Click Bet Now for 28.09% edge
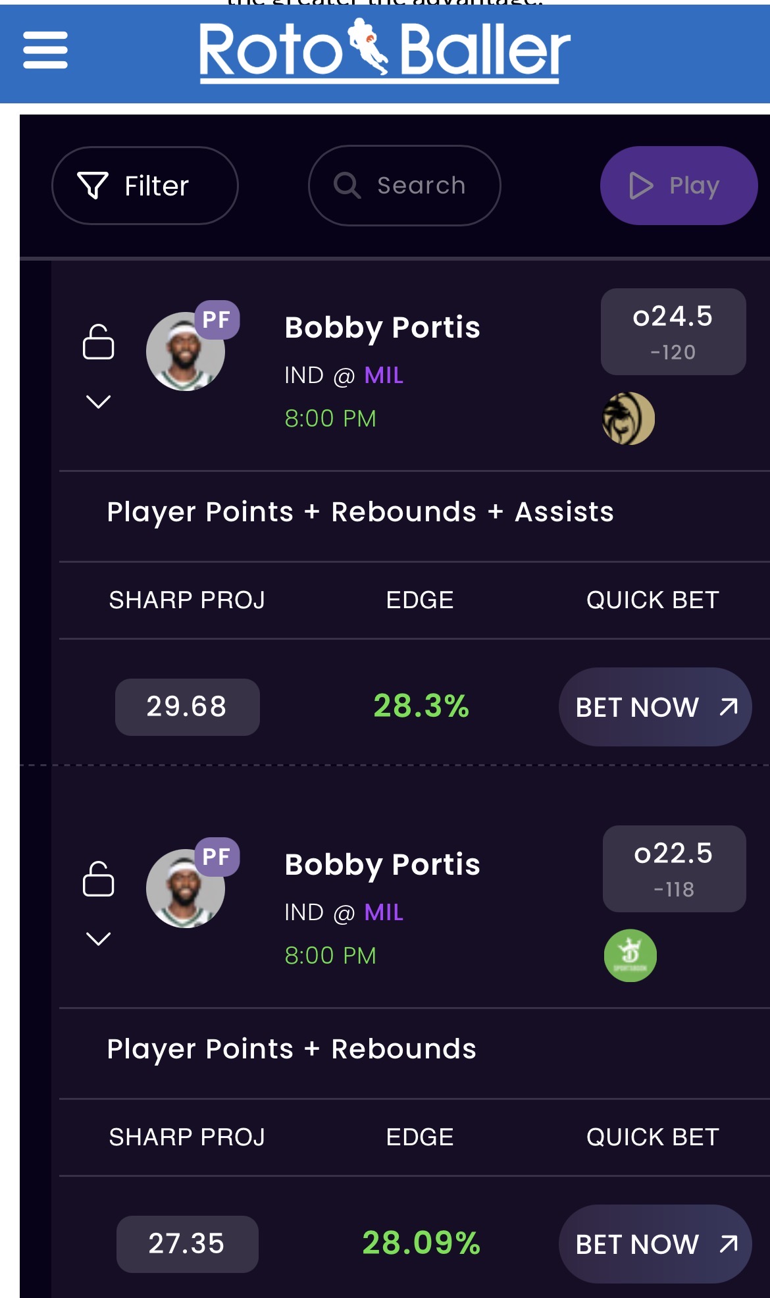770x1298 pixels. [x=655, y=1244]
